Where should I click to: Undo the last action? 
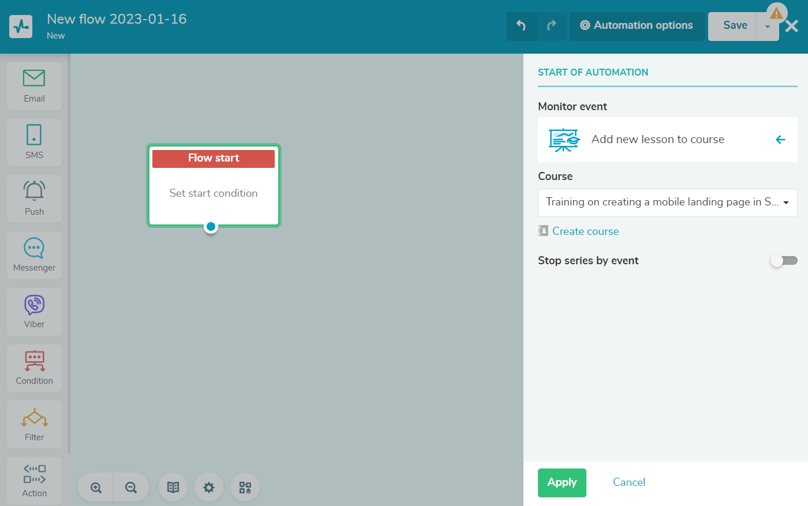click(521, 25)
